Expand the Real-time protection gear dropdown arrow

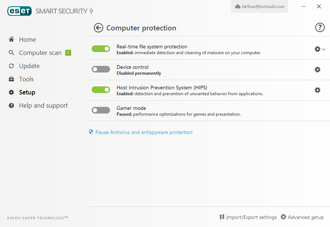[324, 49]
